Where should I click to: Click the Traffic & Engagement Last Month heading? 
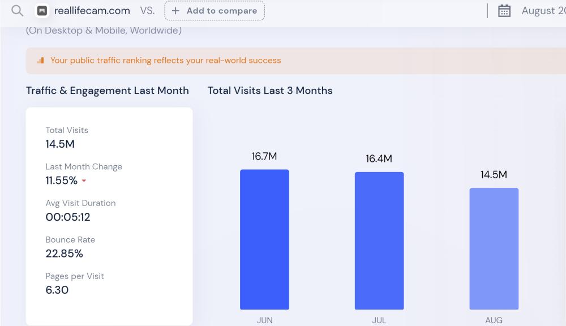click(x=108, y=91)
